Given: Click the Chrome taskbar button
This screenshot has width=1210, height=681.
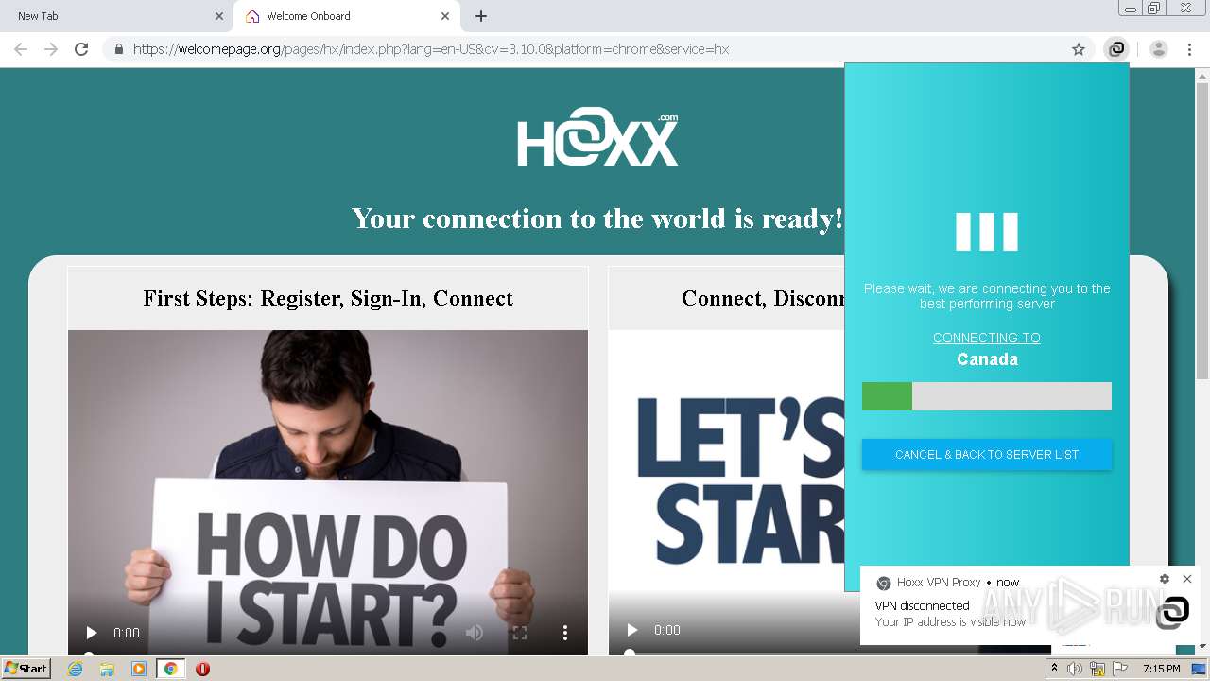Looking at the screenshot, I should [x=171, y=669].
